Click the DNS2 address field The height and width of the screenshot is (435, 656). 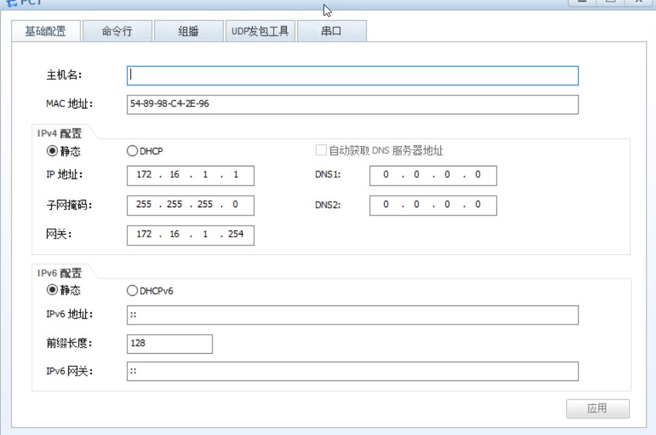point(433,205)
